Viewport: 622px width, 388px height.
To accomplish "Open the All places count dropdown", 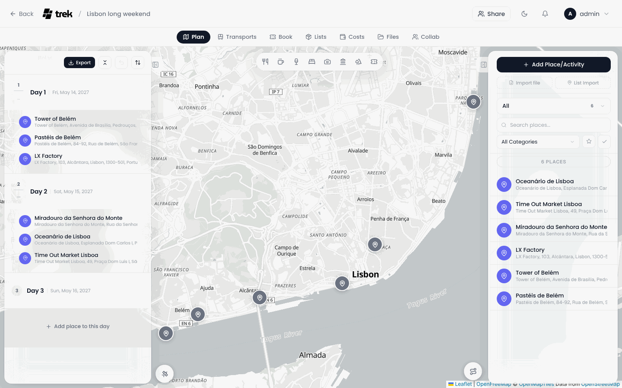I will tap(554, 106).
